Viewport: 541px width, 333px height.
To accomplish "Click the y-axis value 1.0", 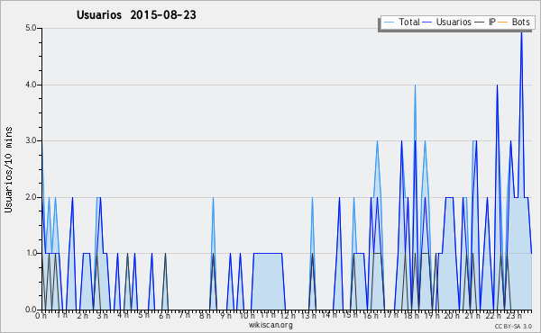I will click(x=31, y=254).
